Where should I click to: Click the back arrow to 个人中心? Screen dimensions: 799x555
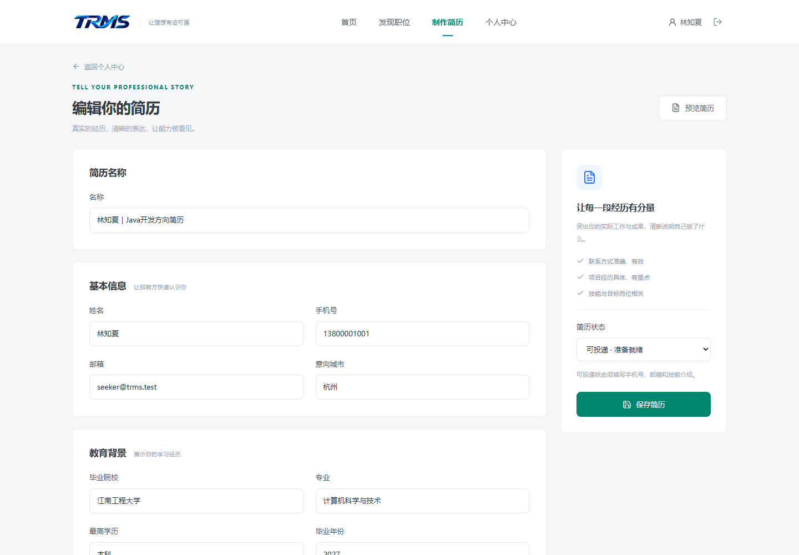(76, 67)
